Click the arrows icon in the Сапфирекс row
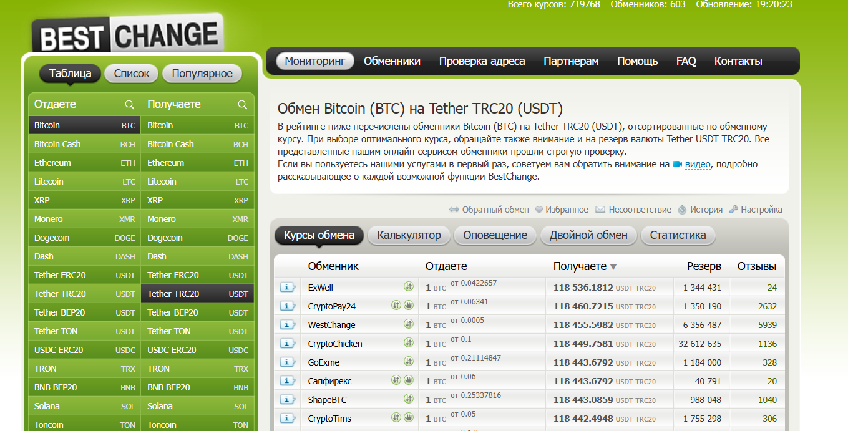848x431 pixels. pos(396,380)
